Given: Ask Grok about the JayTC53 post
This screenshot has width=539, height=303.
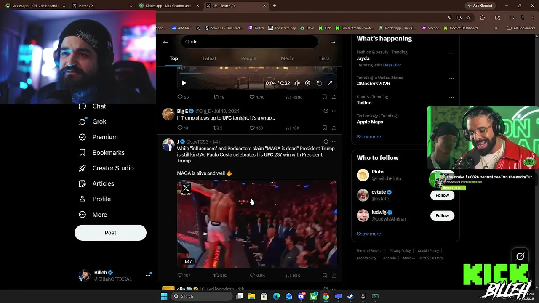Looking at the screenshot, I should pos(326,142).
